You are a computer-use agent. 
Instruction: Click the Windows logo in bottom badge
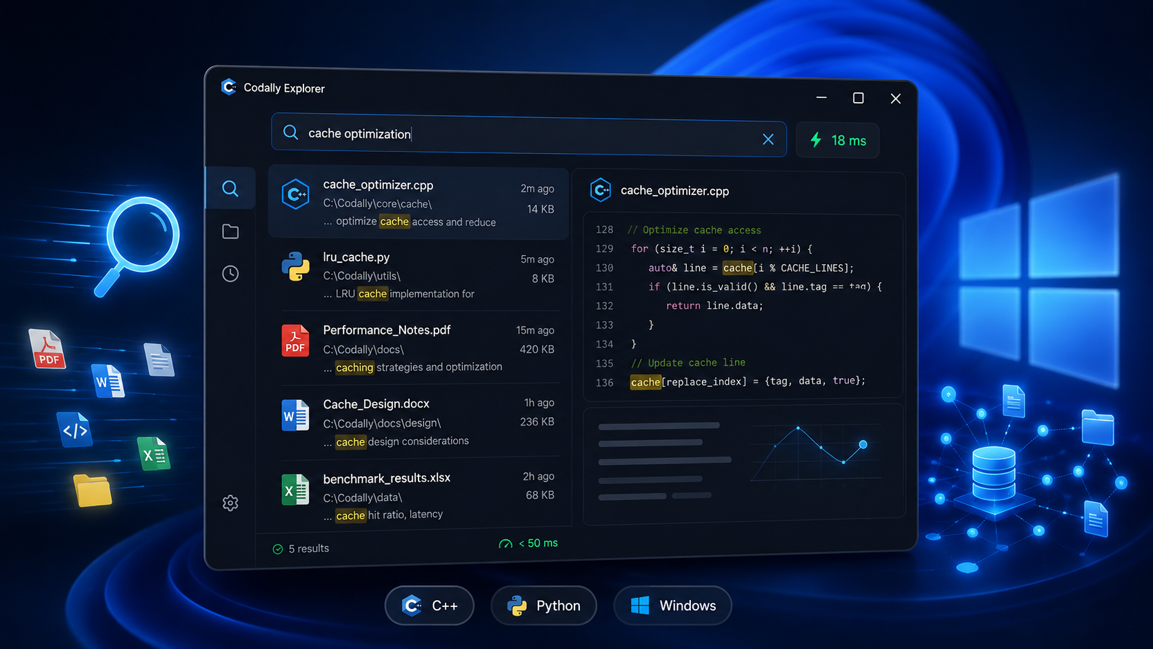[640, 606]
